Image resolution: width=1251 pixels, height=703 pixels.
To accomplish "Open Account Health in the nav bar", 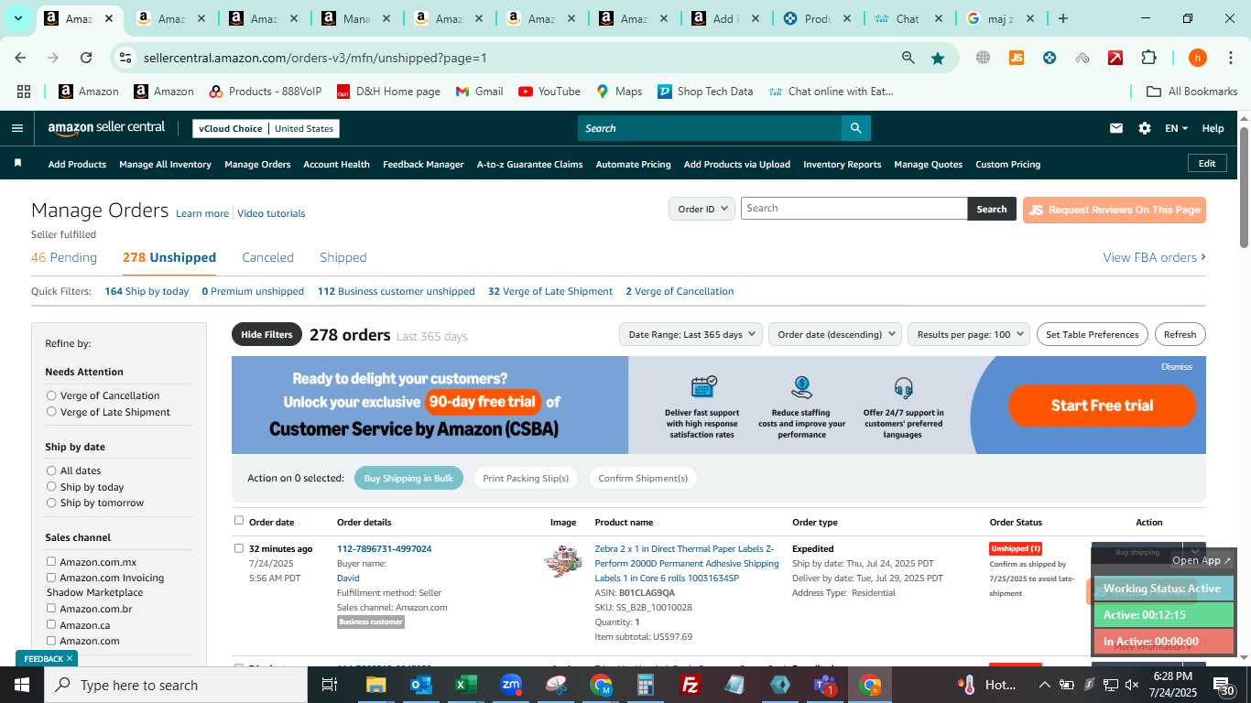I will click(336, 164).
